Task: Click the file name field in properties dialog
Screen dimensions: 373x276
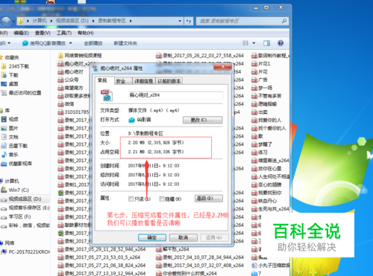Action: click(x=175, y=95)
